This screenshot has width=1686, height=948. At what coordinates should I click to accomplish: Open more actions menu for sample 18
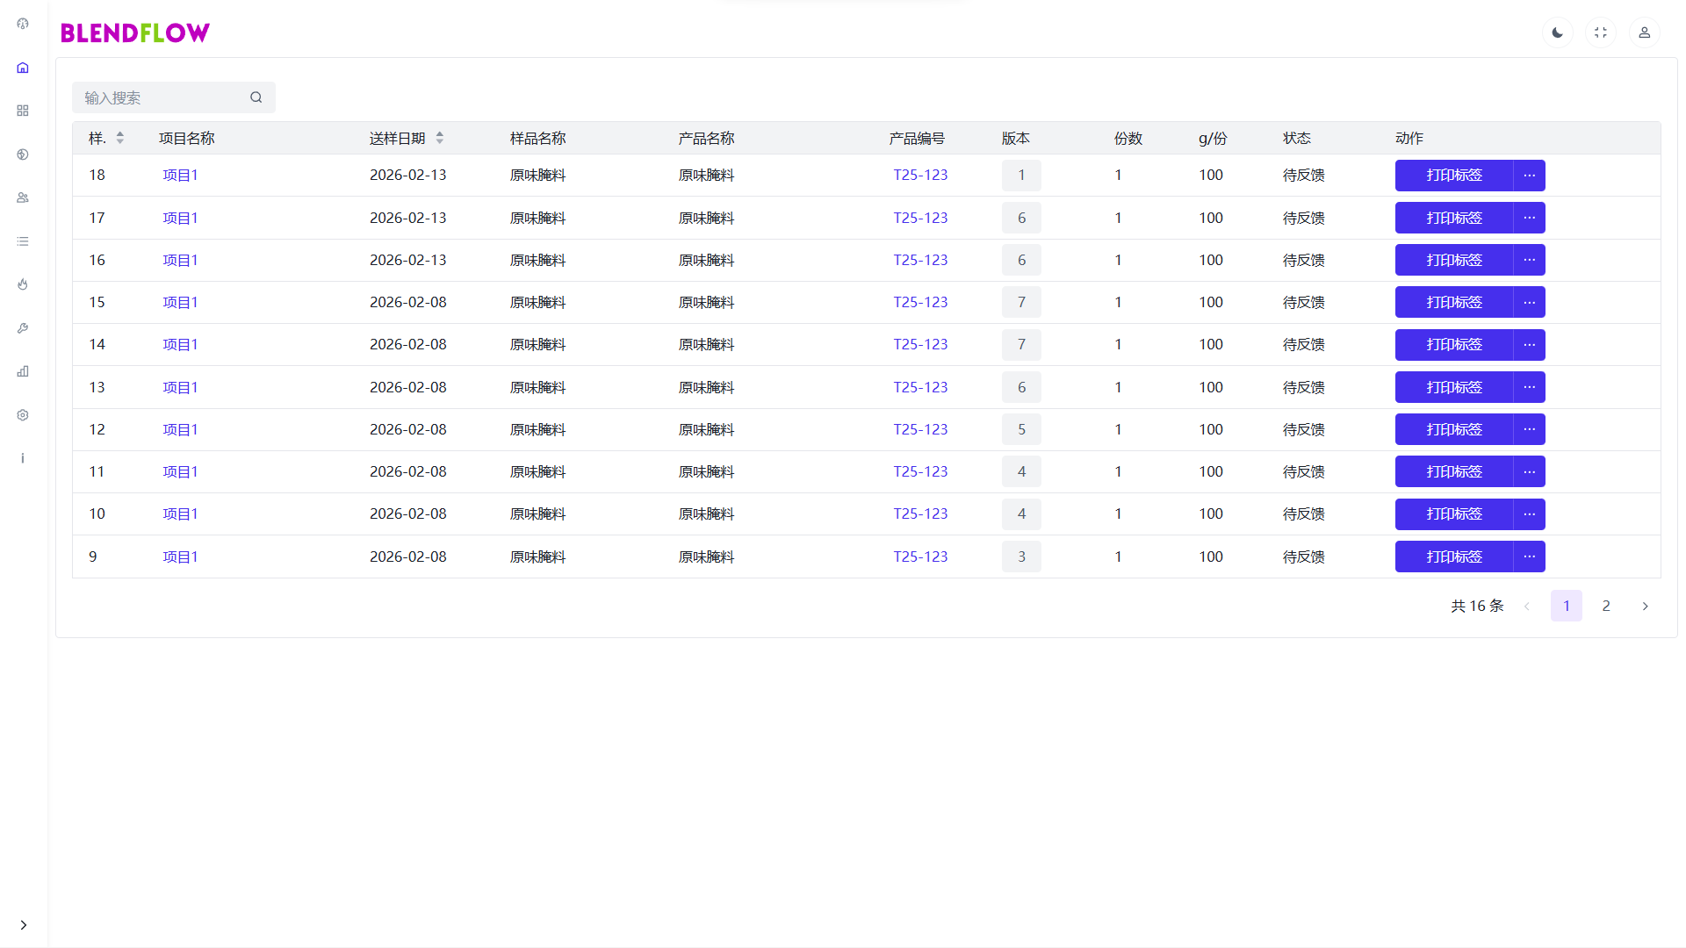pos(1529,176)
